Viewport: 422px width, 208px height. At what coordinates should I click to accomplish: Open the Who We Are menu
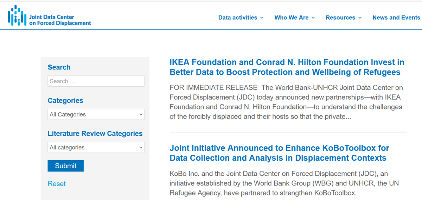tap(295, 18)
